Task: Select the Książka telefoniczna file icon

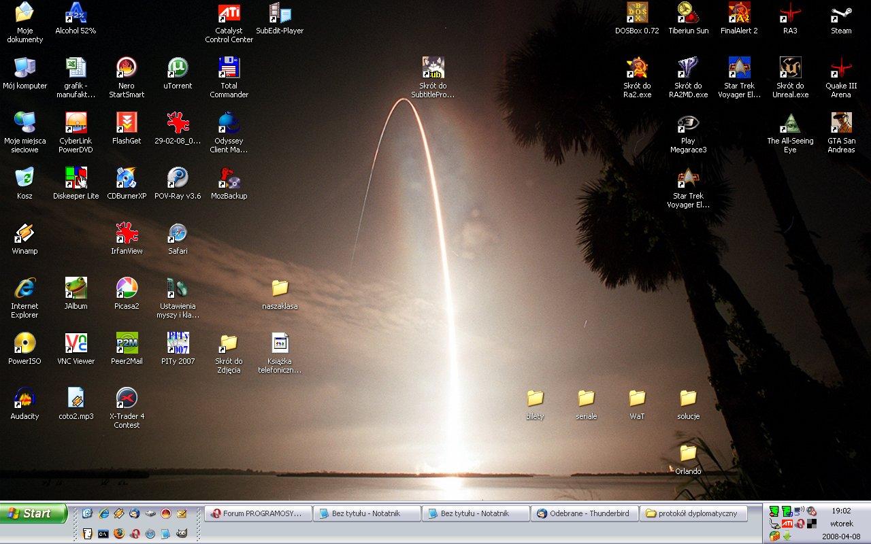Action: pyautogui.click(x=280, y=353)
